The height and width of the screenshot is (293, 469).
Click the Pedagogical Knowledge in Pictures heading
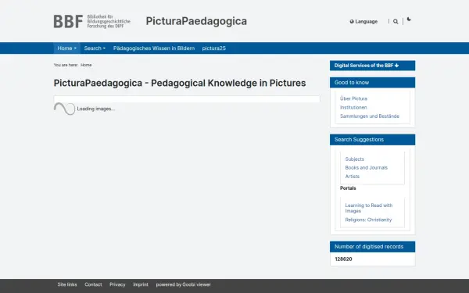[180, 83]
